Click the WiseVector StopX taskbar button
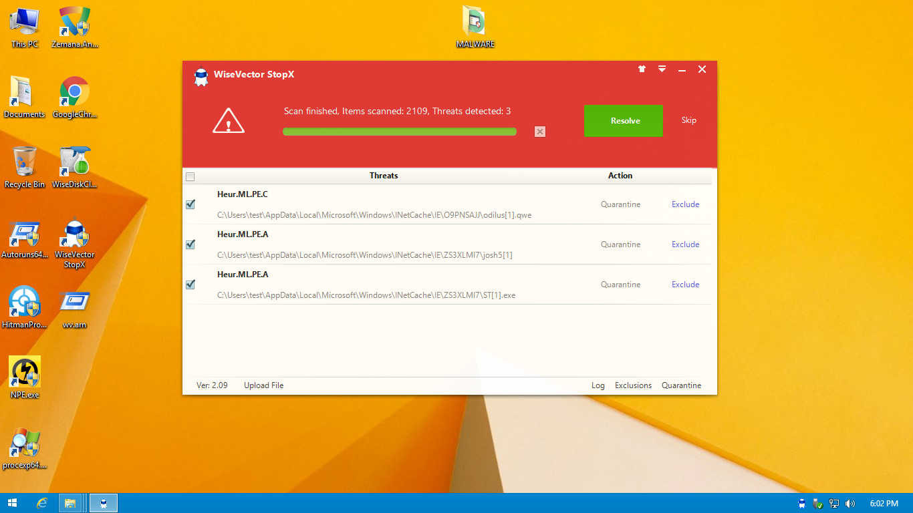The height and width of the screenshot is (513, 913). [x=104, y=503]
